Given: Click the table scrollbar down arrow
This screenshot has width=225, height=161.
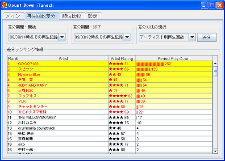Looking at the screenshot, I should coord(215,151).
